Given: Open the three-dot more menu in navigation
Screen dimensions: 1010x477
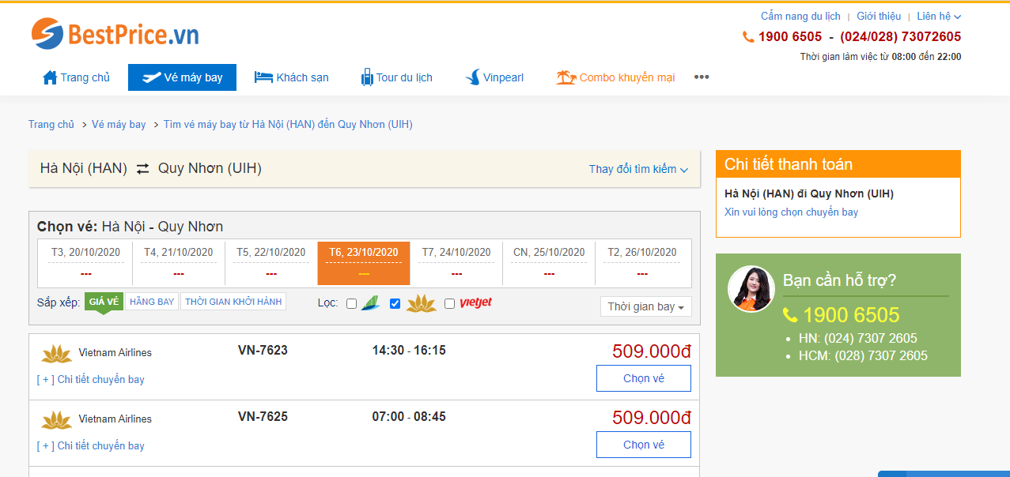Looking at the screenshot, I should (702, 77).
